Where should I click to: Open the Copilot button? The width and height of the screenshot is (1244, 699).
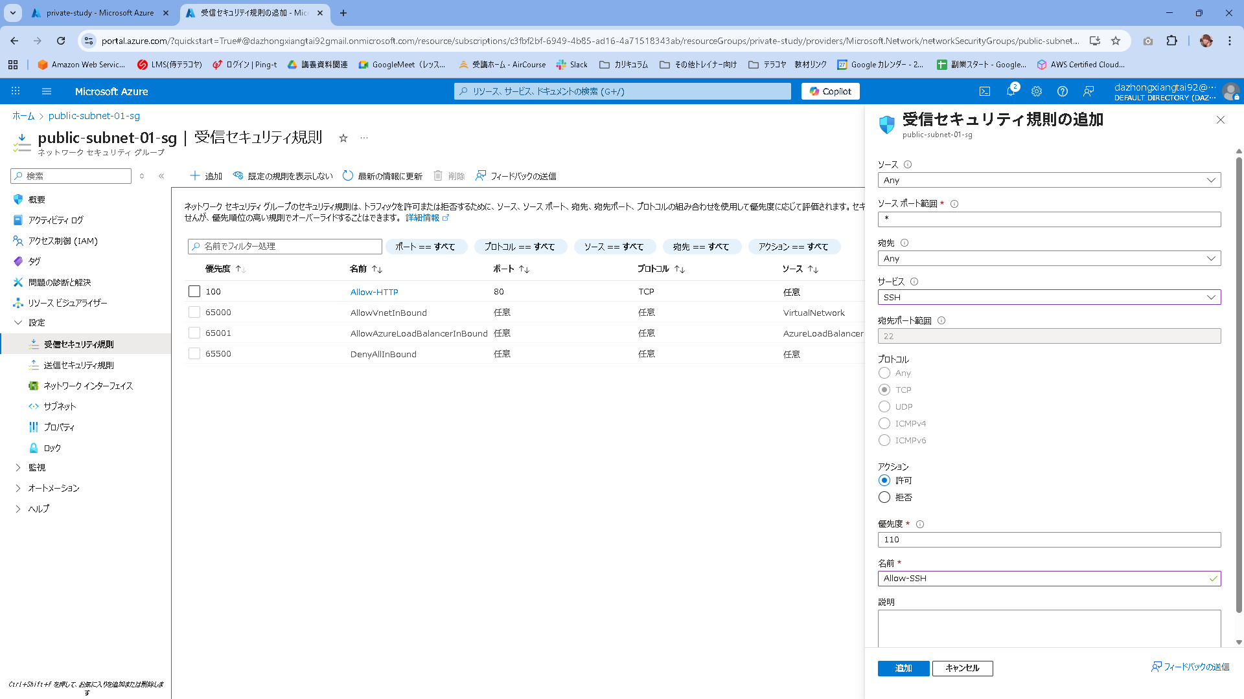[x=831, y=91]
